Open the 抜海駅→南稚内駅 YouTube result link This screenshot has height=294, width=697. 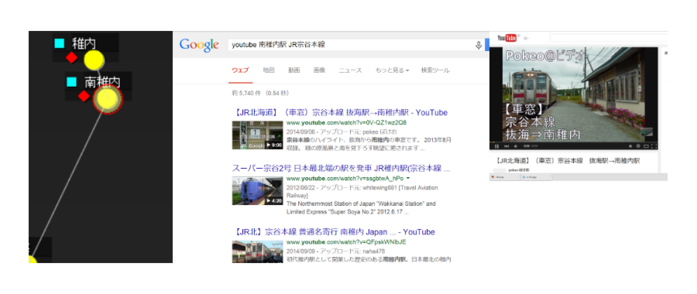pyautogui.click(x=340, y=112)
